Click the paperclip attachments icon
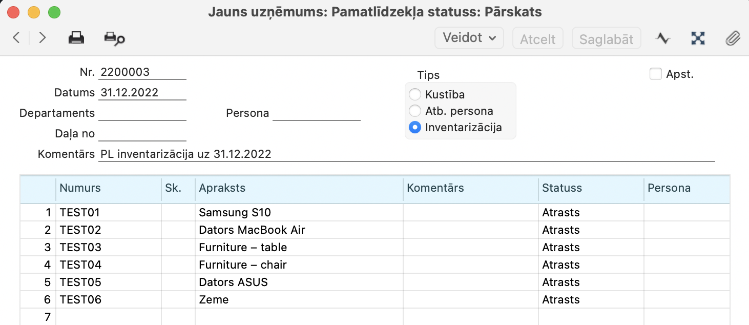 [x=733, y=38]
